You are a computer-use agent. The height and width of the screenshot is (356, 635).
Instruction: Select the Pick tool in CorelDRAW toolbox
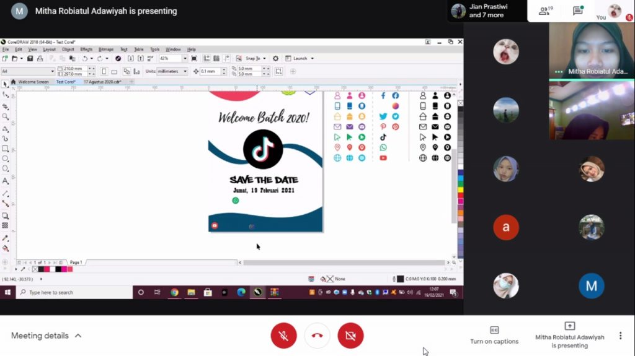[5, 84]
